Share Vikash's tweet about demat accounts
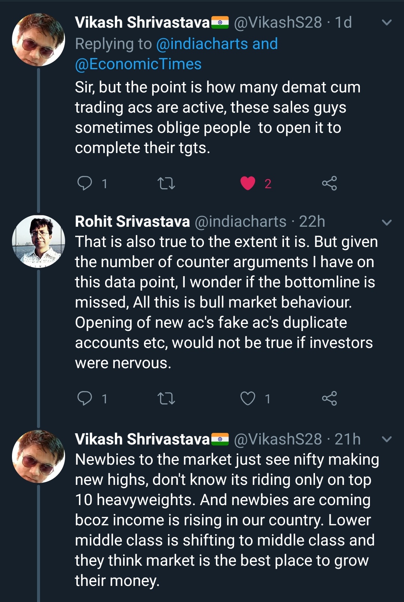The height and width of the screenshot is (602, 404). click(329, 183)
